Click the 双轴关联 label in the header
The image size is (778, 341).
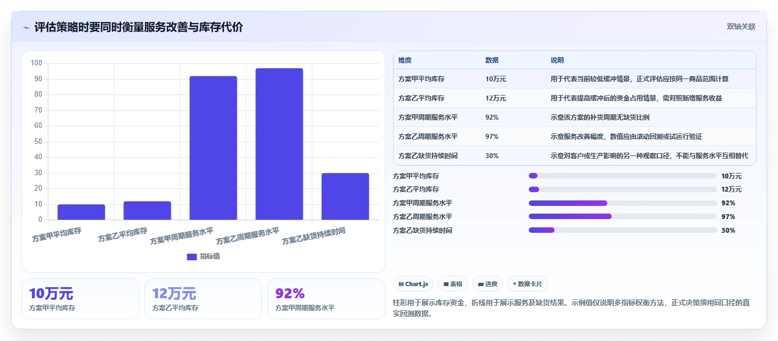click(741, 27)
